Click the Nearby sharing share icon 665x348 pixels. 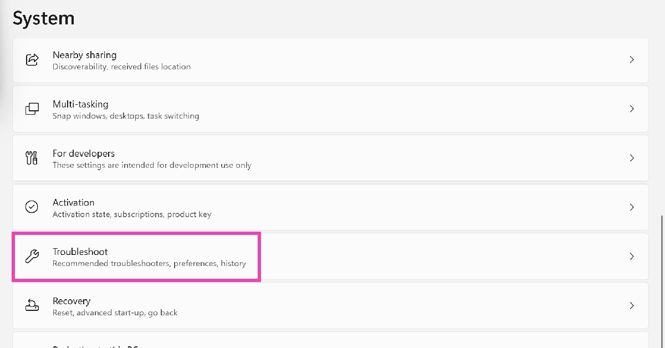tap(32, 60)
